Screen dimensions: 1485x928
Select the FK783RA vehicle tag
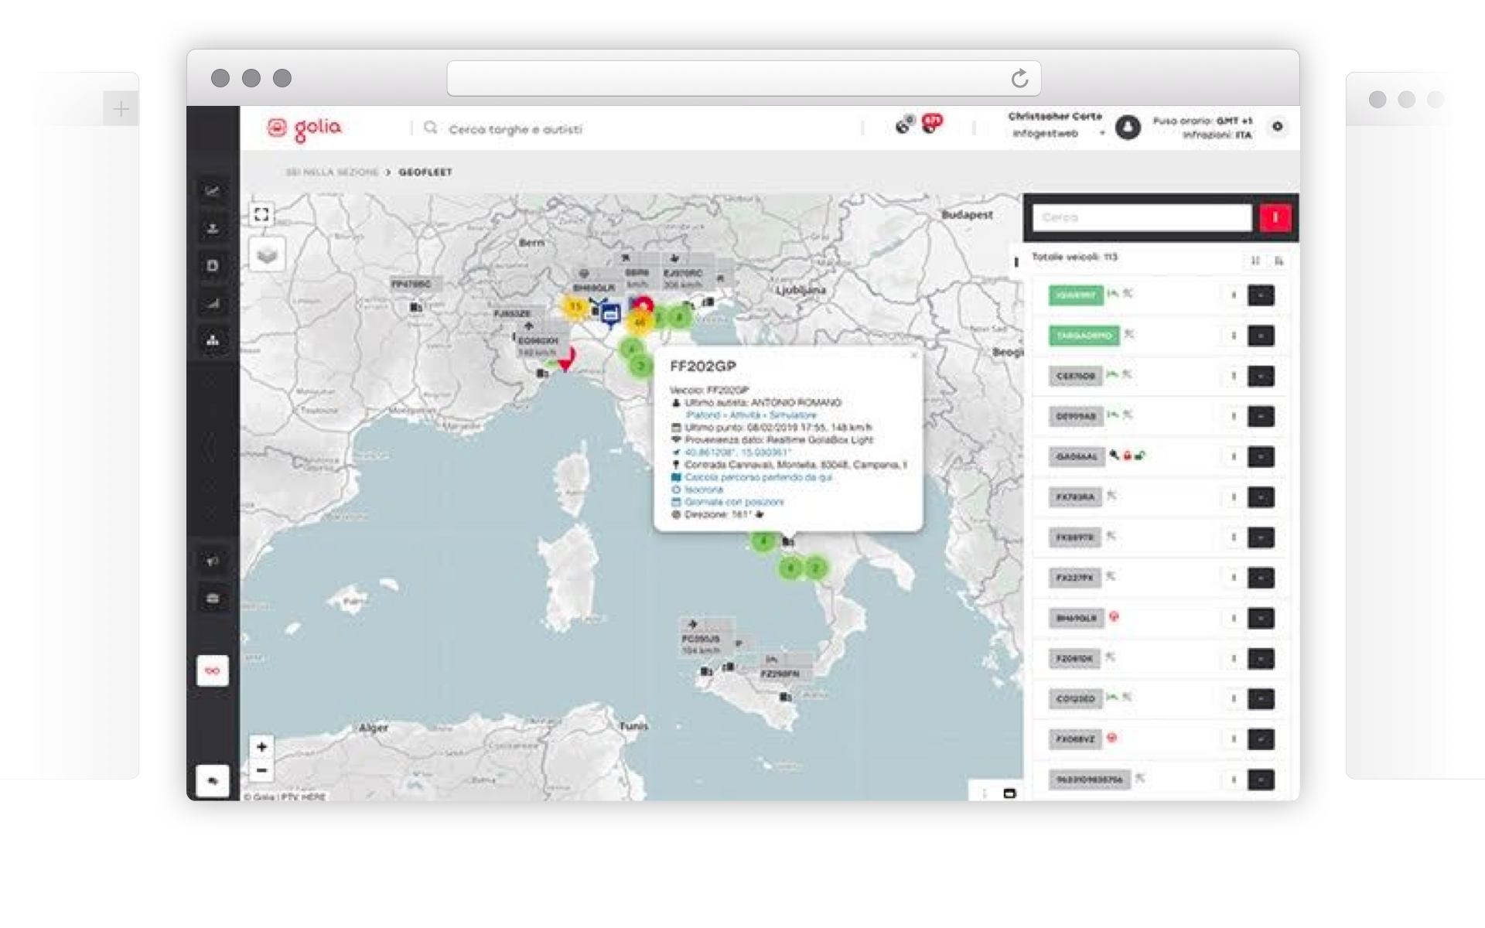pyautogui.click(x=1075, y=496)
